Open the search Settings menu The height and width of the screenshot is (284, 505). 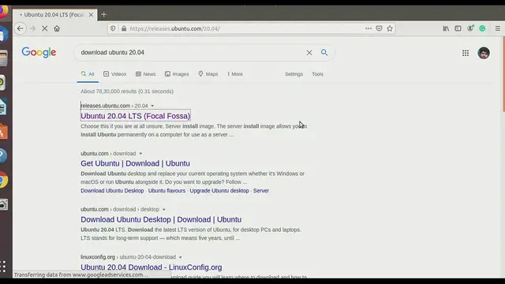point(294,74)
